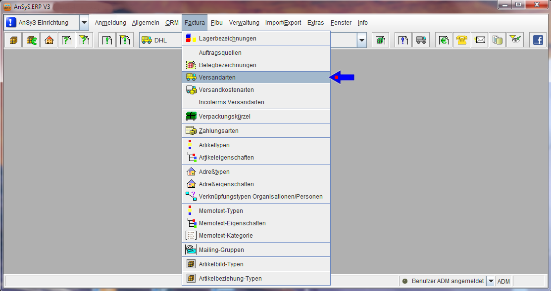551x291 pixels.
Task: Choose Zahlungsarten in the Factura menu
Action: 218,131
